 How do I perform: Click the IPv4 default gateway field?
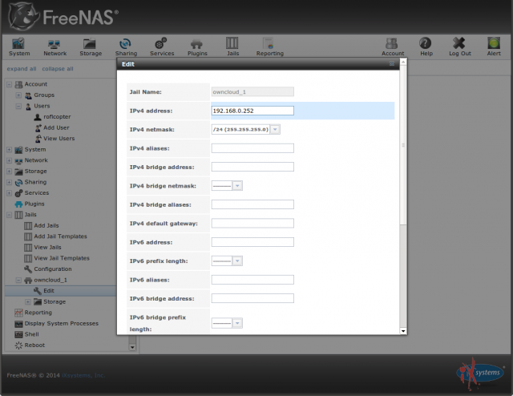tap(252, 223)
